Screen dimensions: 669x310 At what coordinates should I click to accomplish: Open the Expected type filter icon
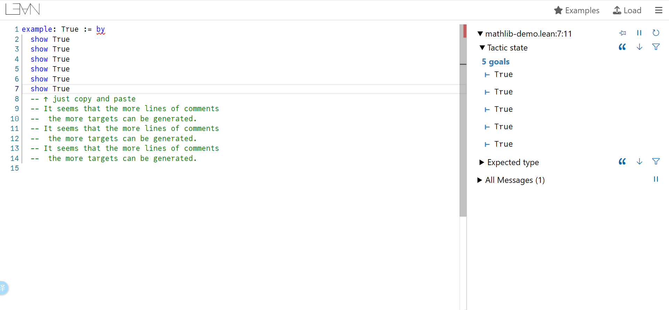click(x=656, y=162)
